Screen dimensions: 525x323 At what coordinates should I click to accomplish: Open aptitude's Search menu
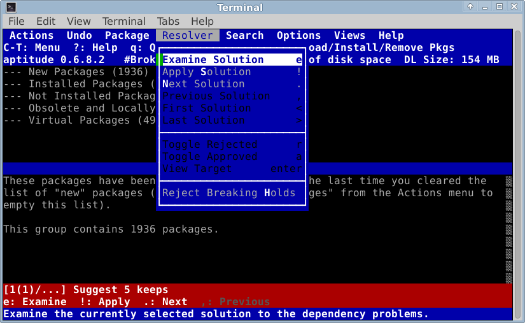[x=245, y=36]
